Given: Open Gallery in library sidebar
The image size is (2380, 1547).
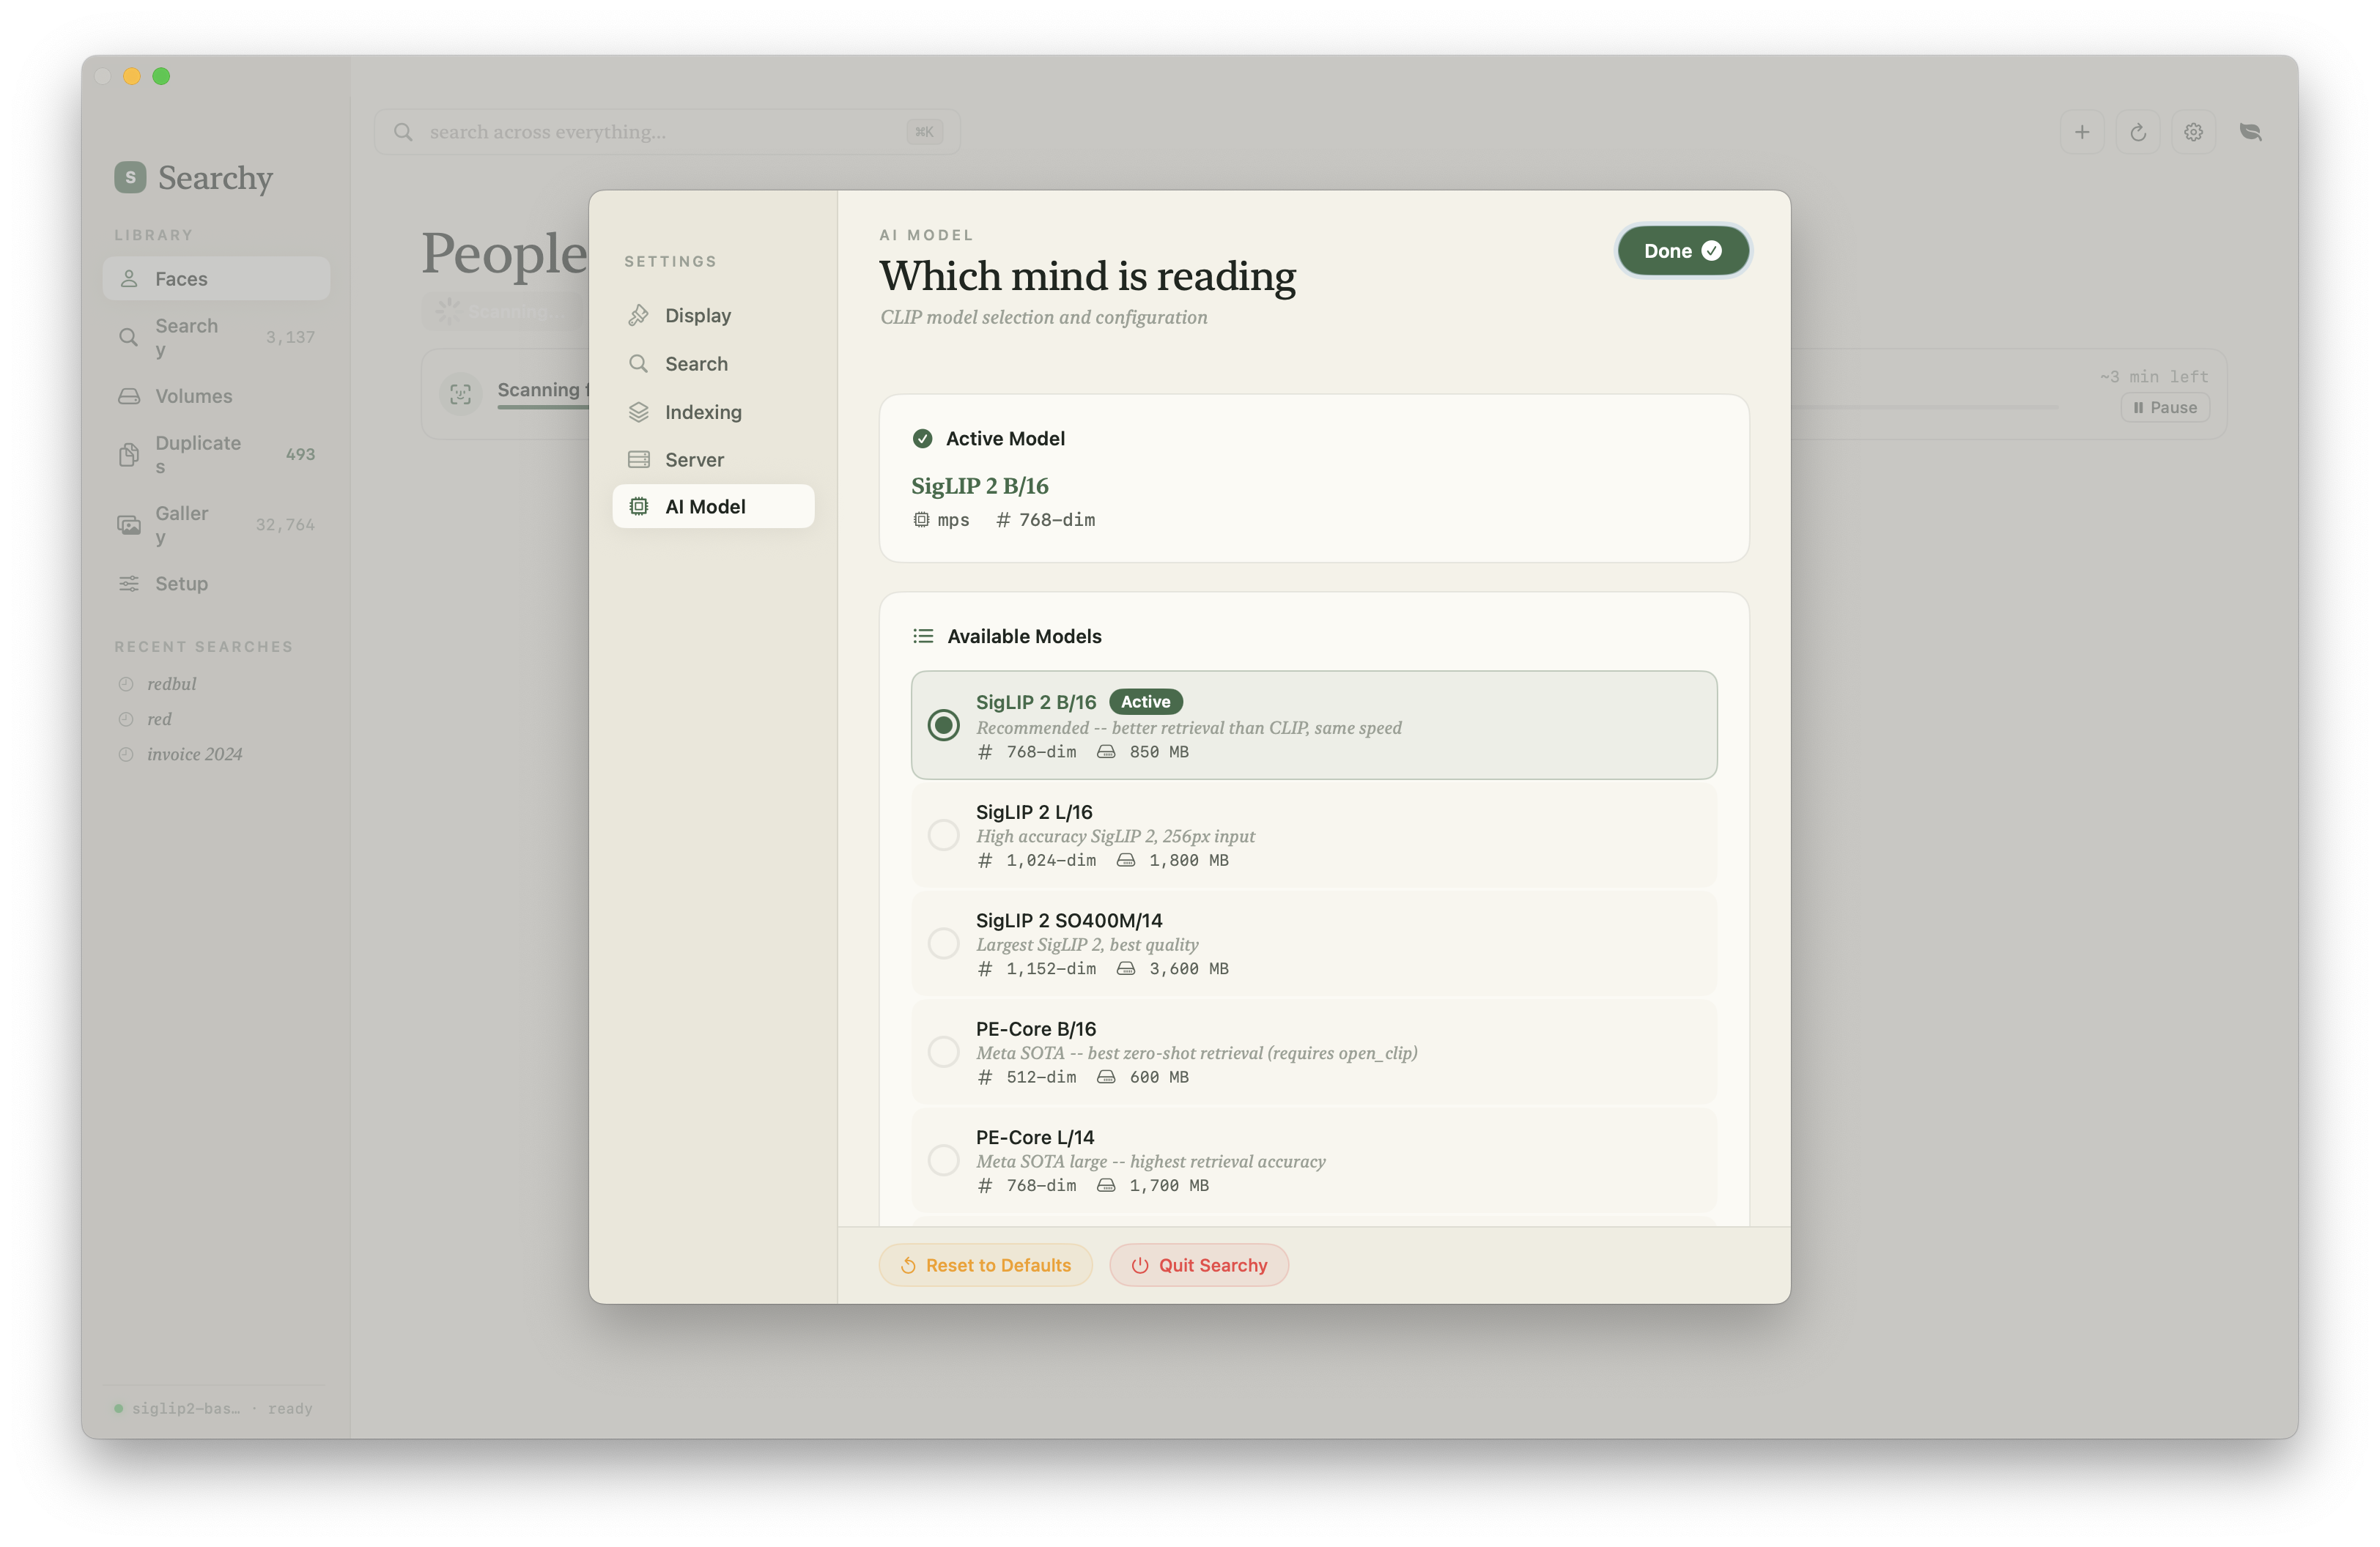Looking at the screenshot, I should pyautogui.click(x=216, y=524).
